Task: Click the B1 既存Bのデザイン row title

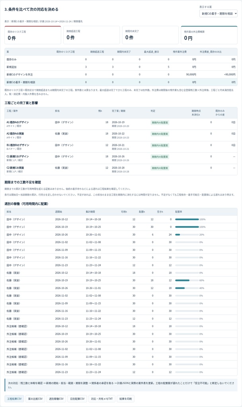Action: click(x=18, y=145)
